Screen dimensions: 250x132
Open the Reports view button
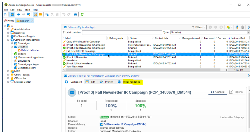[x=236, y=92]
